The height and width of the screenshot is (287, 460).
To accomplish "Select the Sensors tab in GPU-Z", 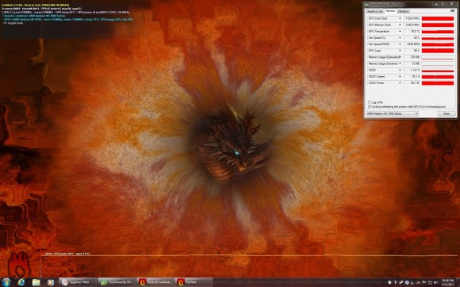I will pos(390,11).
